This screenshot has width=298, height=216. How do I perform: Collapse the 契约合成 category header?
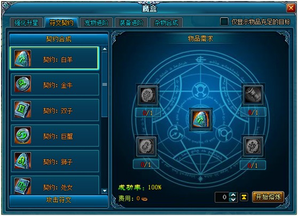(x=59, y=39)
